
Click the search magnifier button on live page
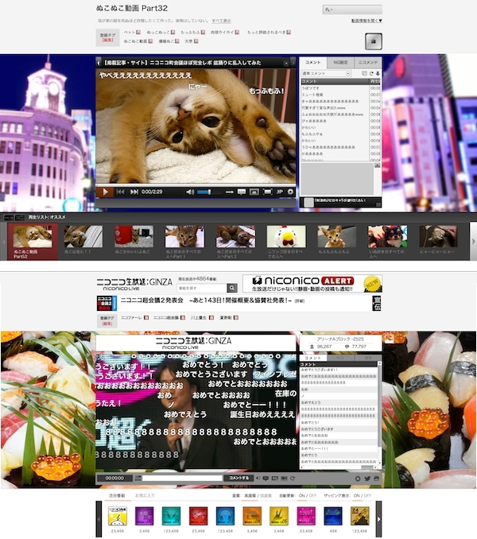(231, 287)
